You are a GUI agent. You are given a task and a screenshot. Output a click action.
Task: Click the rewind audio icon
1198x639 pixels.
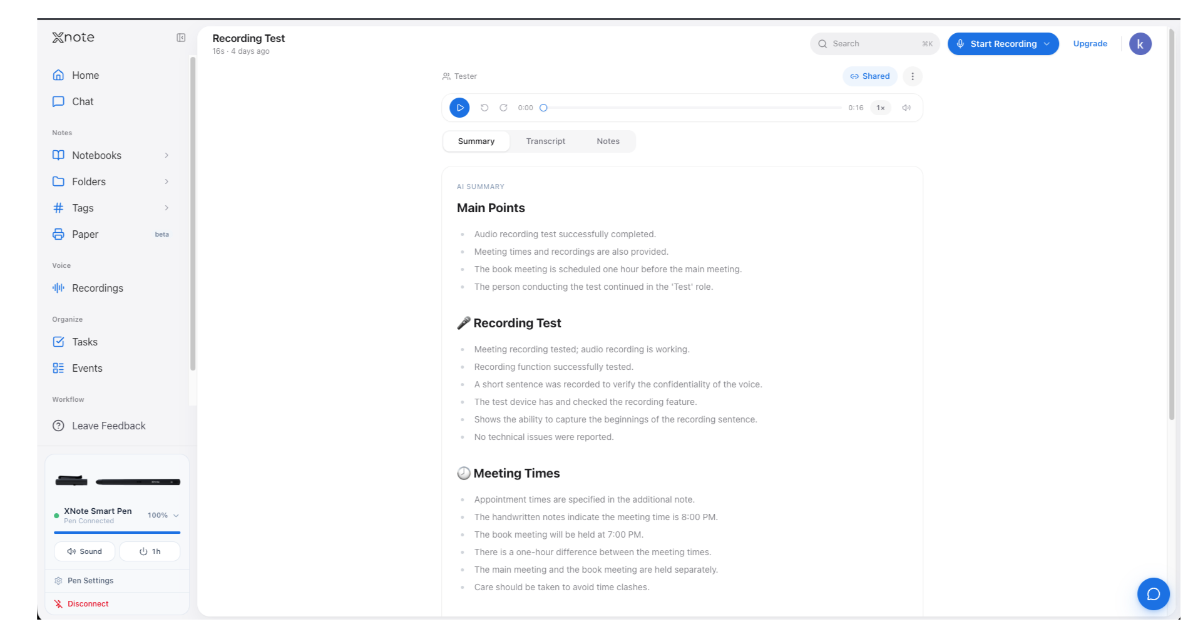pos(484,108)
